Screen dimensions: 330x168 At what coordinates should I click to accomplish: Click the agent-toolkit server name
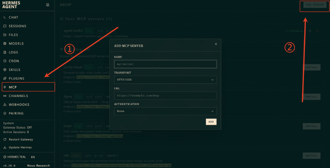pyautogui.click(x=73, y=31)
